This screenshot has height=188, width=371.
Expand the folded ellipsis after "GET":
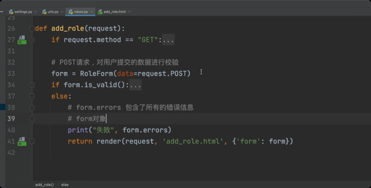pyautogui.click(x=168, y=40)
